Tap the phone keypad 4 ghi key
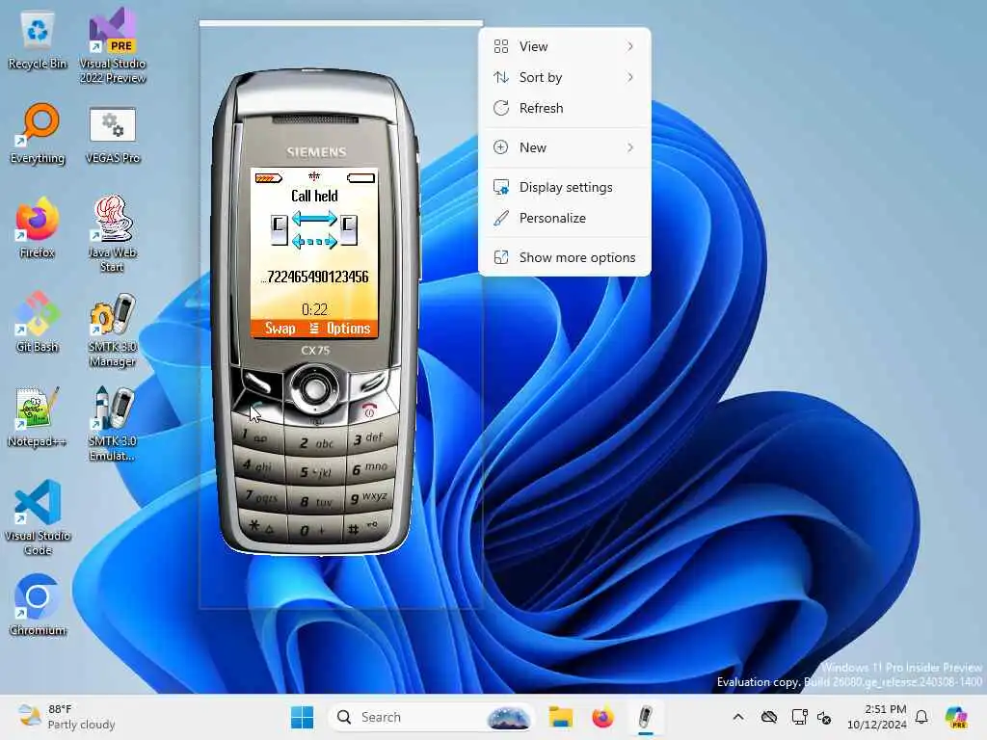 (258, 465)
